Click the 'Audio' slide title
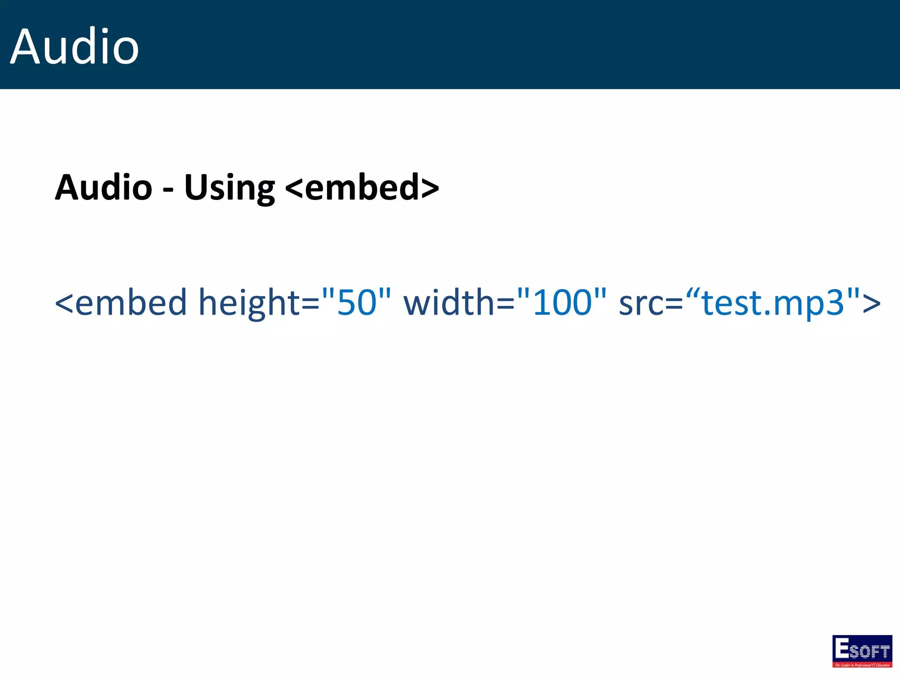This screenshot has width=900, height=675. coord(74,46)
